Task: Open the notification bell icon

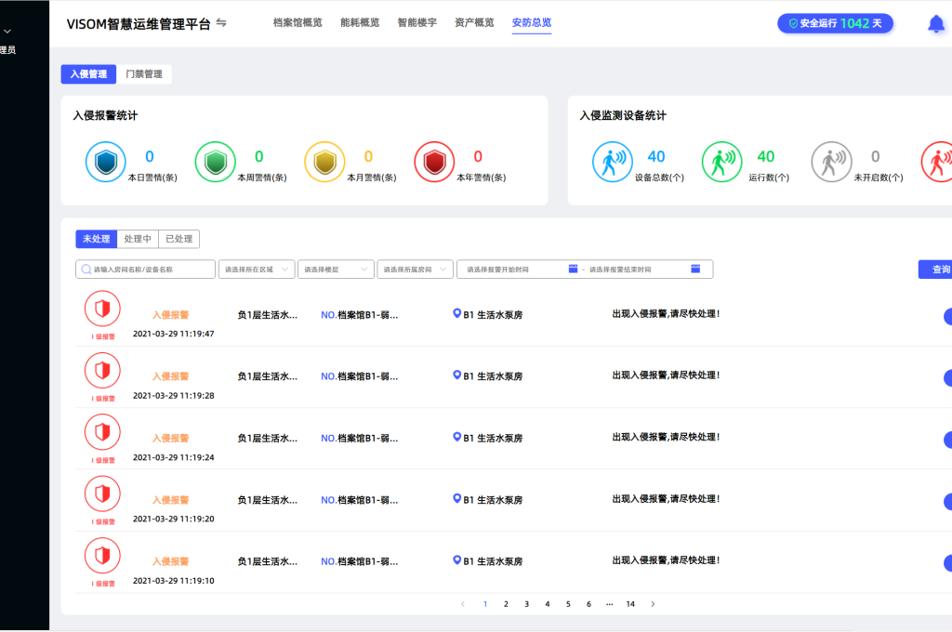Action: 934,21
